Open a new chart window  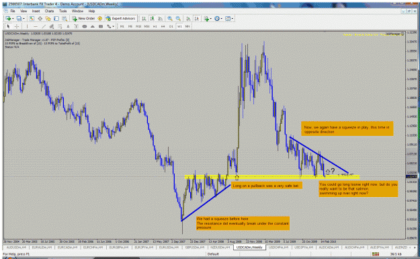[8, 19]
